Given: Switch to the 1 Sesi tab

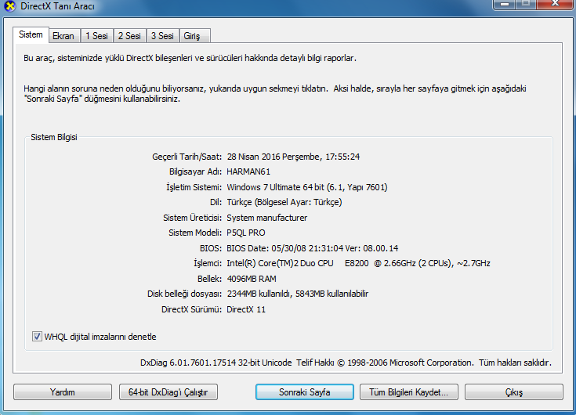Looking at the screenshot, I should click(97, 36).
